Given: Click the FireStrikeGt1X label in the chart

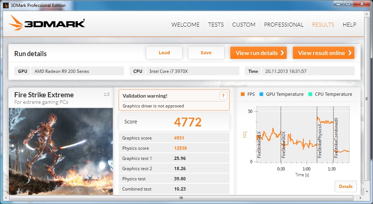Looking at the screenshot, I should [259, 144].
